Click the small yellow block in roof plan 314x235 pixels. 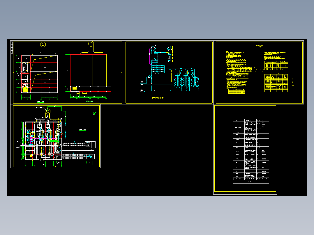click(x=75, y=88)
